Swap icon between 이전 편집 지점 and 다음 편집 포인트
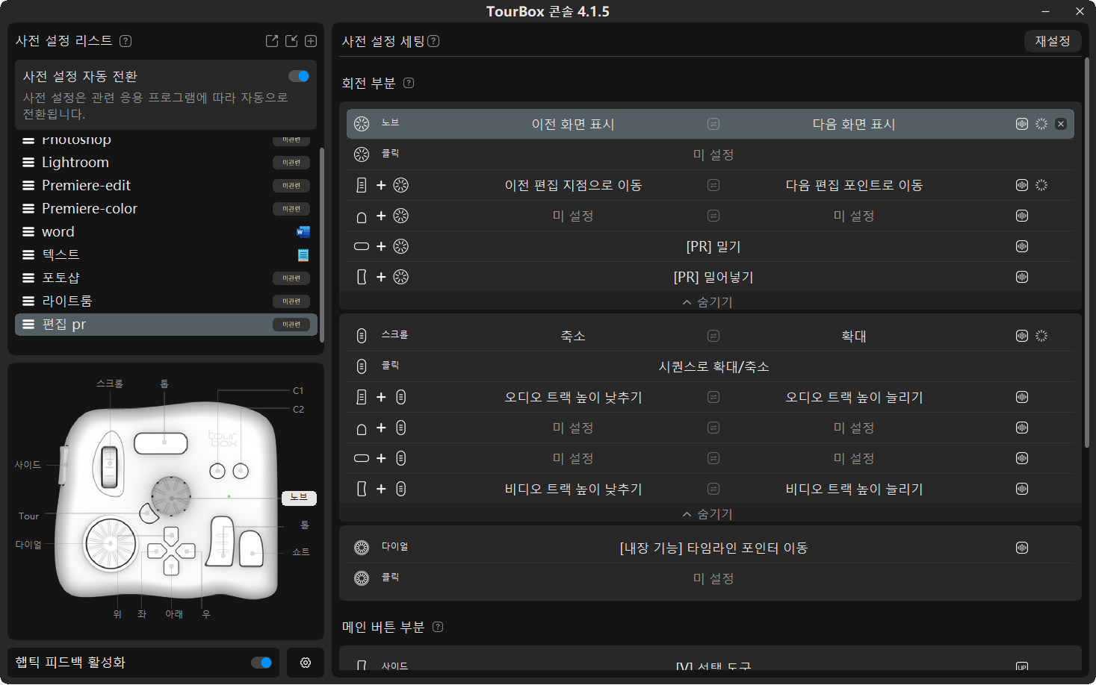The image size is (1096, 685). 713,185
